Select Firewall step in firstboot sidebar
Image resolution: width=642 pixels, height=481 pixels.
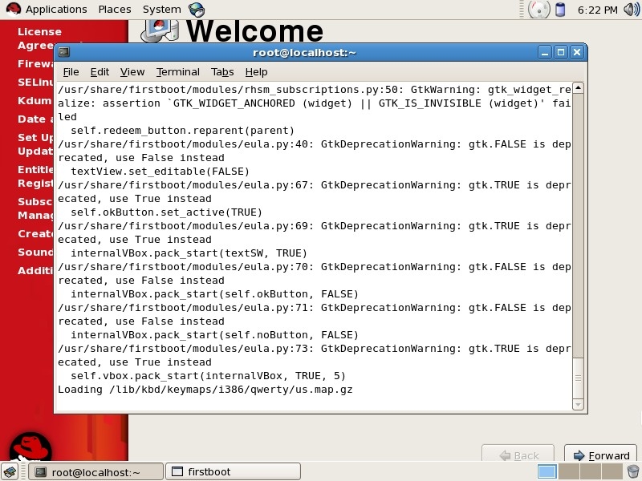click(x=35, y=64)
